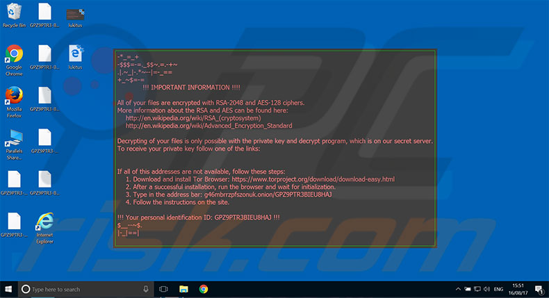Open the Windows Start menu
This screenshot has height=298, width=549.
click(8, 289)
